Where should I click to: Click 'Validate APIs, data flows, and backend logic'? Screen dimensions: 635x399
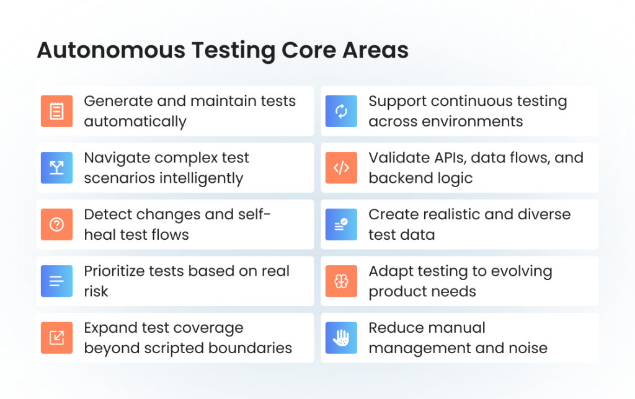(x=476, y=168)
